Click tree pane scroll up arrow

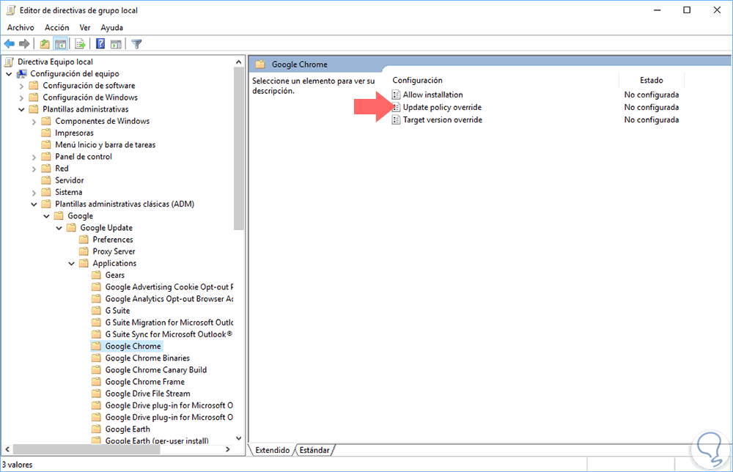pos(239,62)
